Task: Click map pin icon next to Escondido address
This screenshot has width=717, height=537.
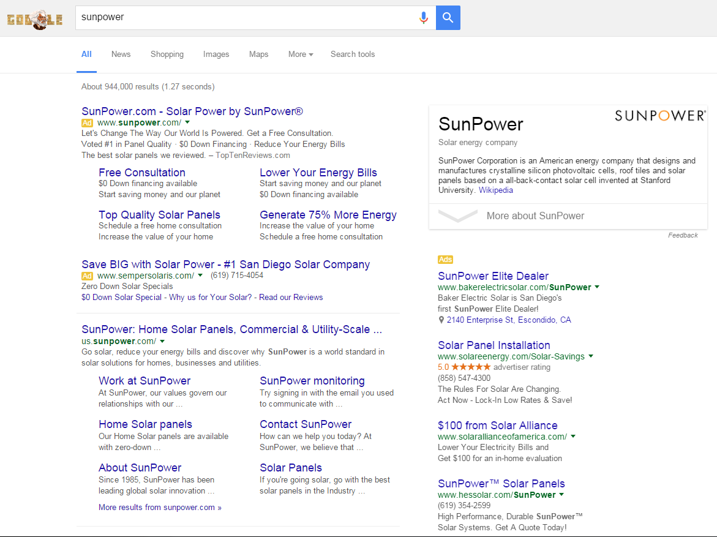Action: click(441, 320)
